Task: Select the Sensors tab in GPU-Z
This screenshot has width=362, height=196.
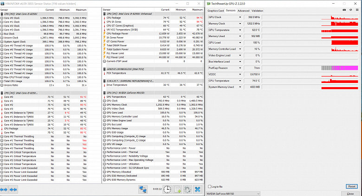Action: click(x=231, y=10)
